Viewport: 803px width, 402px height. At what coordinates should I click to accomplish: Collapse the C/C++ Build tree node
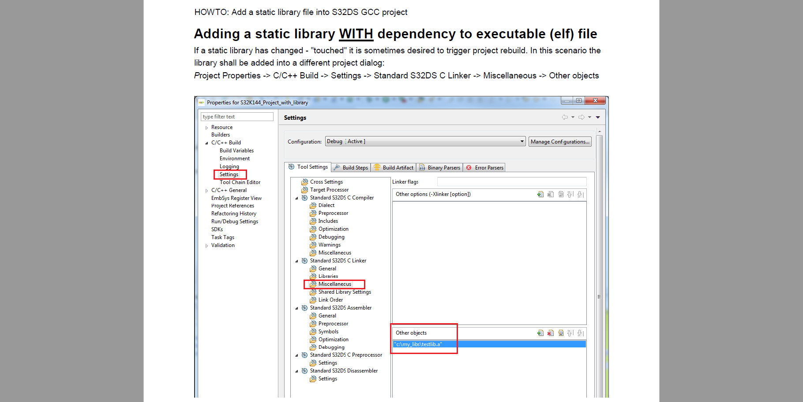tap(206, 143)
